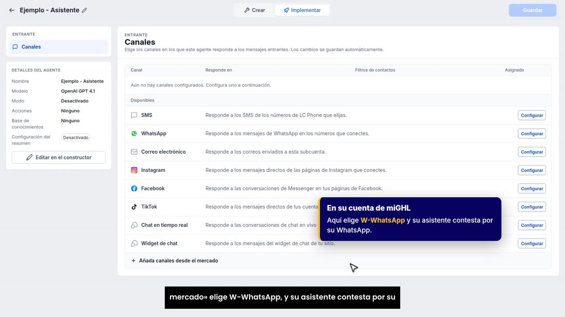Click the SMS channel icon
Viewport: 565px width, 317px height.
pos(134,115)
